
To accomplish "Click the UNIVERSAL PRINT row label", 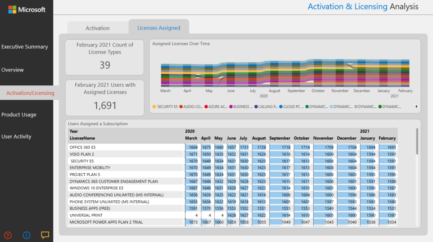I will 86,215.
